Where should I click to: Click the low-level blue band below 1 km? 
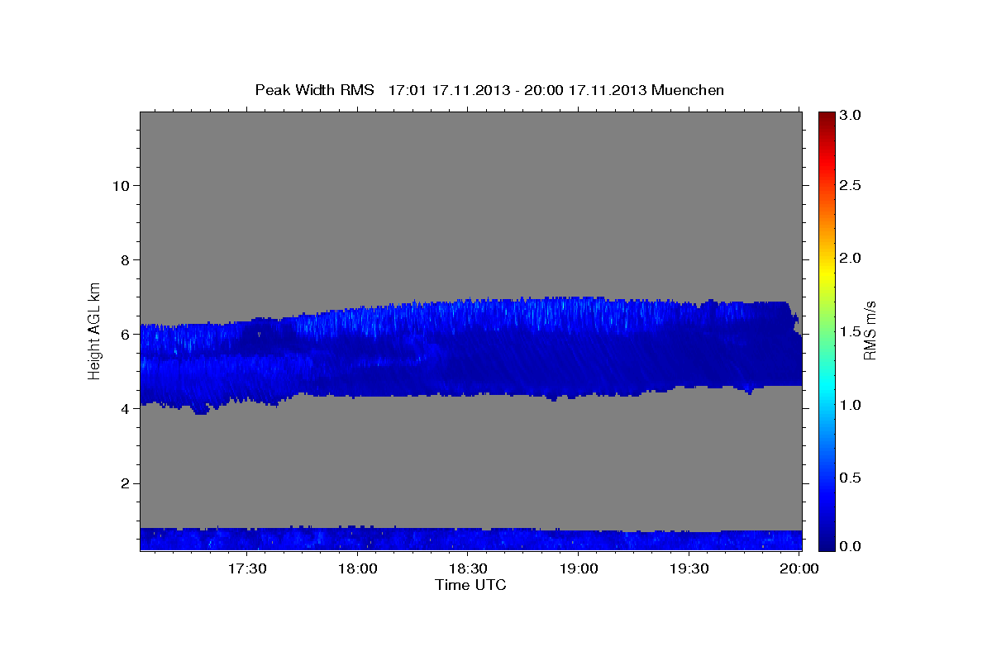click(470, 539)
